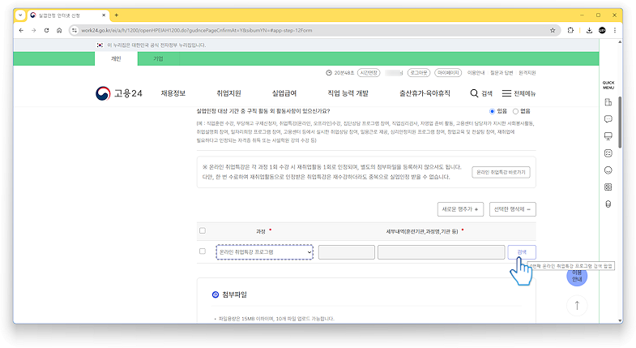Open the round blue 이용안내 floating button
The width and height of the screenshot is (636, 348).
pos(577,276)
